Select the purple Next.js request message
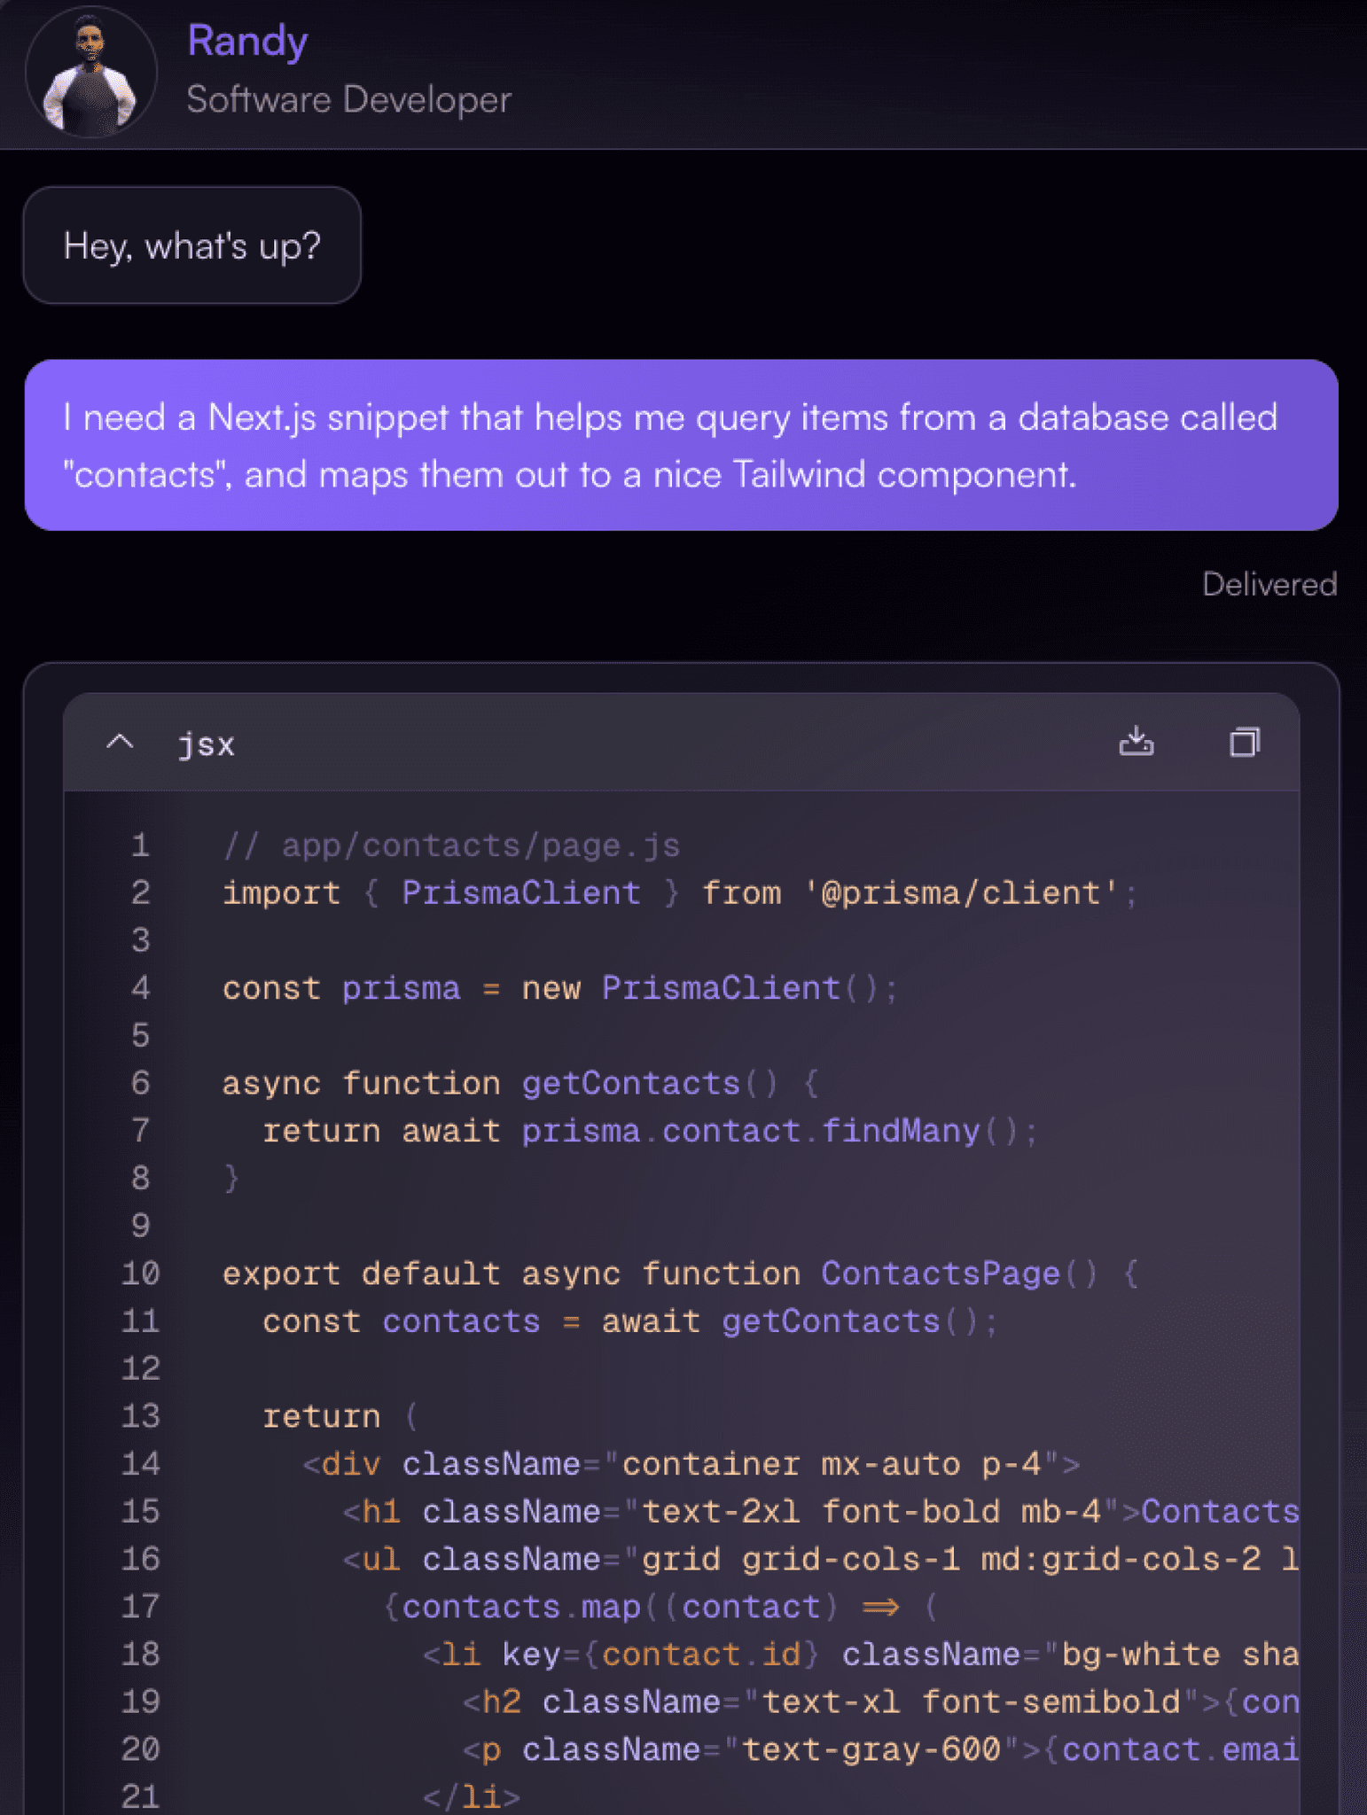Screen dimensions: 1367x1815 pyautogui.click(x=681, y=445)
